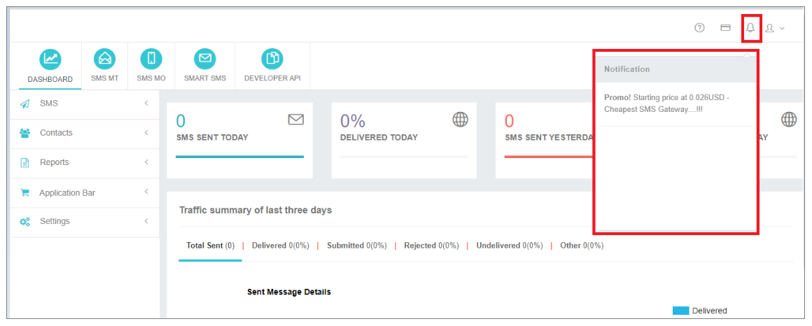Expand the user account dropdown arrow
This screenshot has height=326, width=812.
[782, 29]
